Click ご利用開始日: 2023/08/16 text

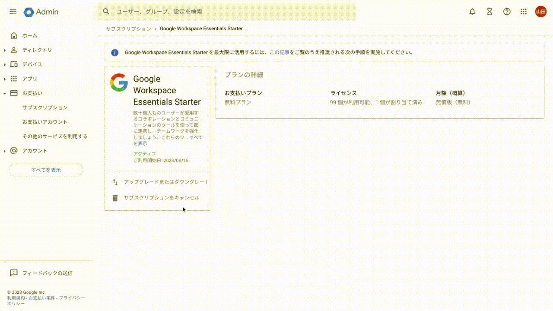point(161,160)
